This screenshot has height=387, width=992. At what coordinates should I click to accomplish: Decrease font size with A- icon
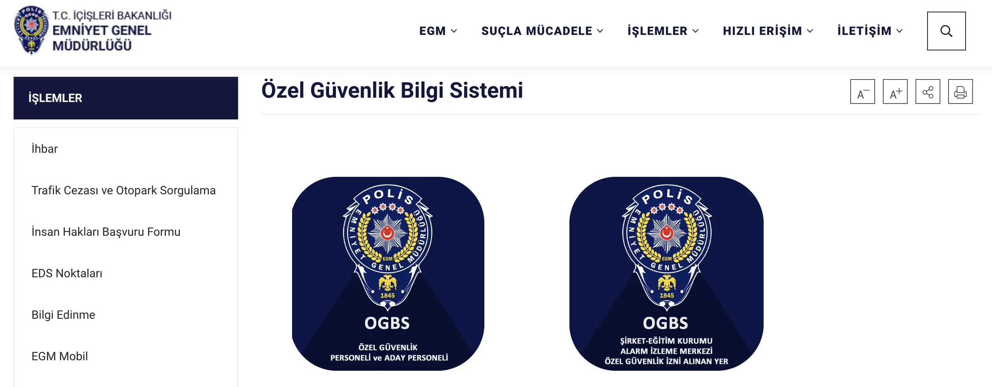[x=862, y=92]
